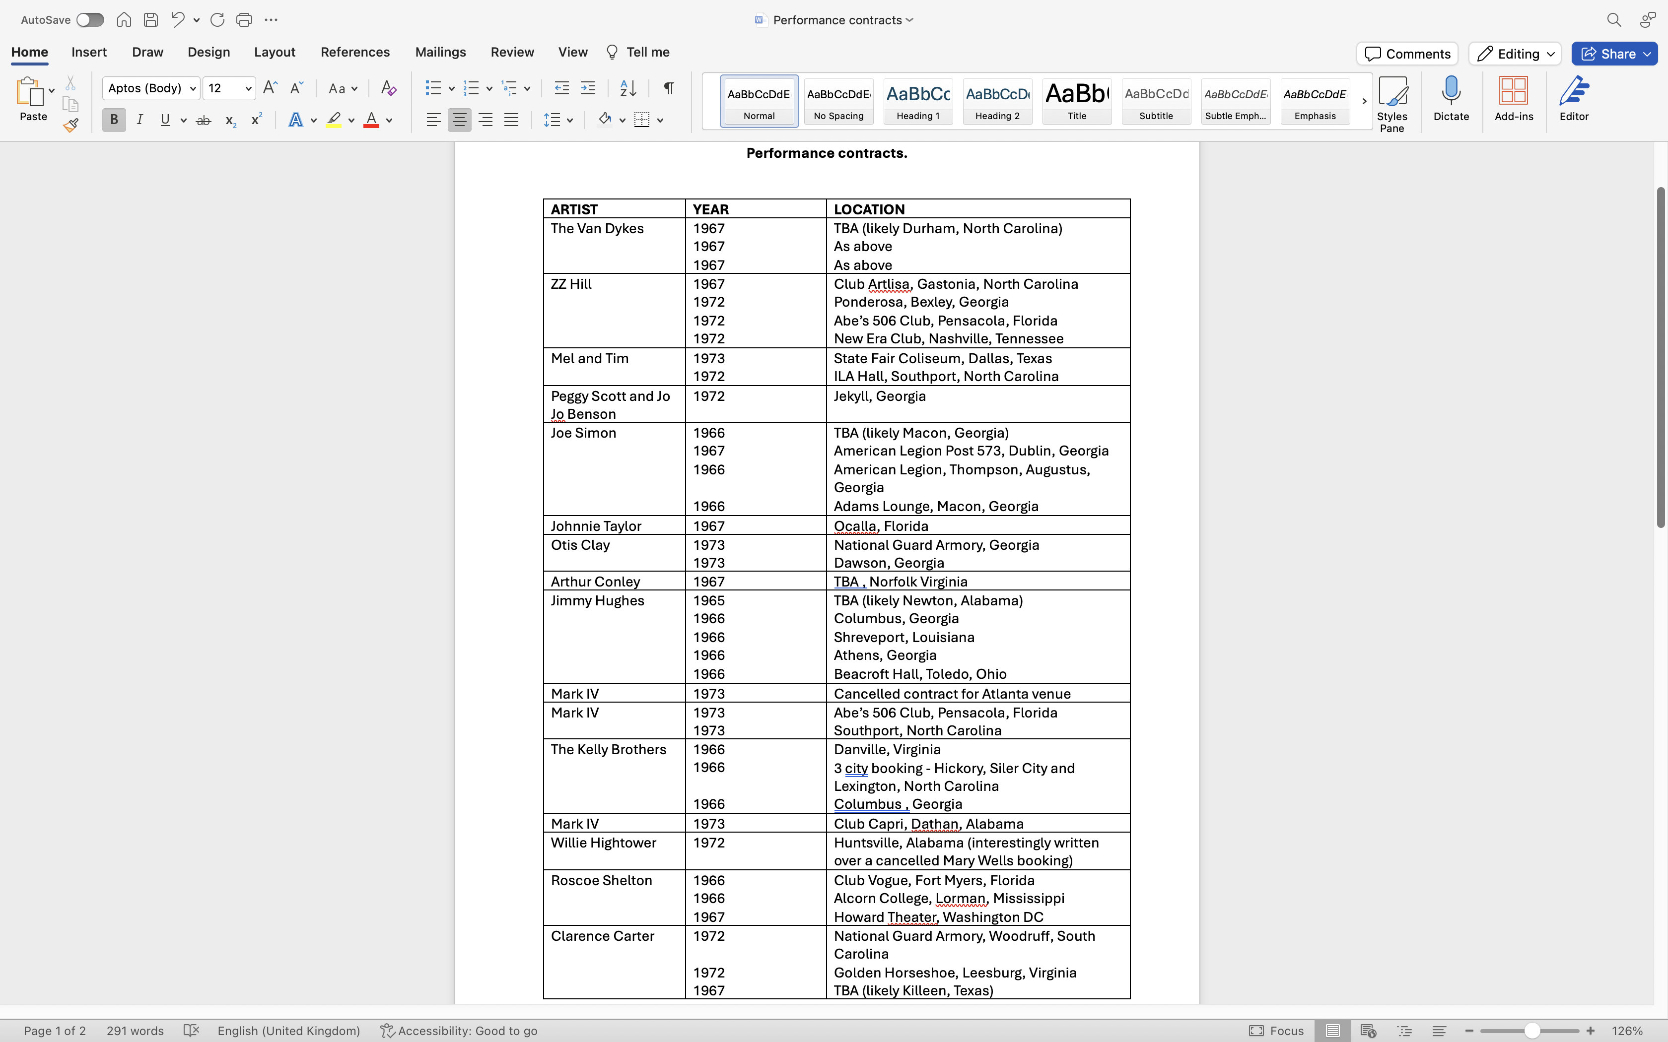Toggle show paragraph marks

(669, 88)
